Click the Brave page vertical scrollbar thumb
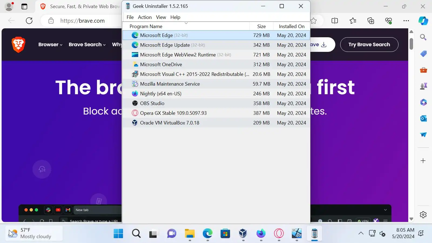Image resolution: width=432 pixels, height=243 pixels. 411,44
